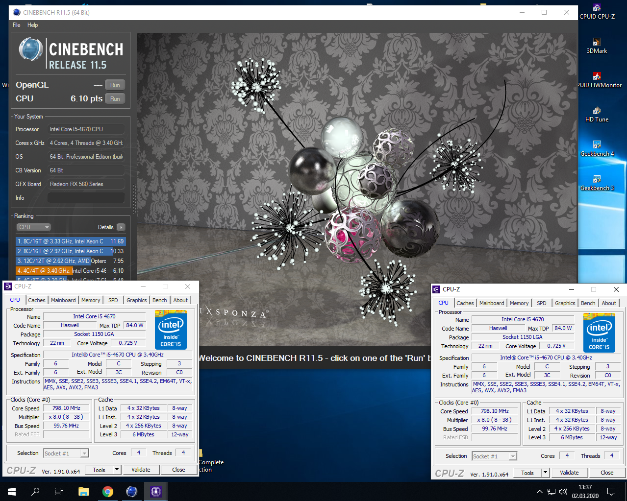Image resolution: width=627 pixels, height=501 pixels.
Task: Switch to CPU-Z in the taskbar
Action: 156,491
